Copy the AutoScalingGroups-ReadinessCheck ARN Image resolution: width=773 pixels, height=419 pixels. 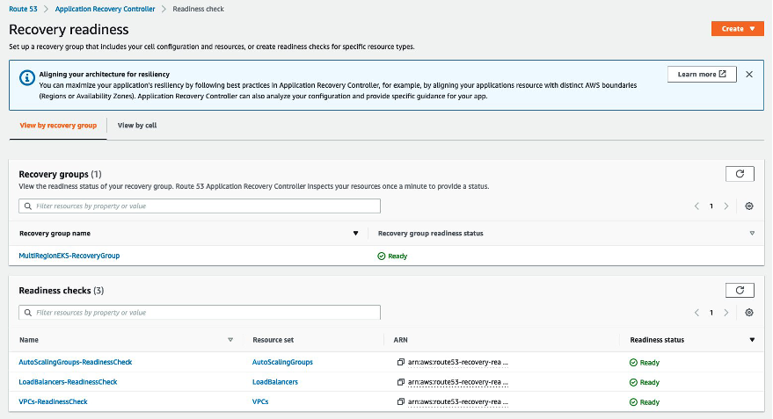pos(400,362)
